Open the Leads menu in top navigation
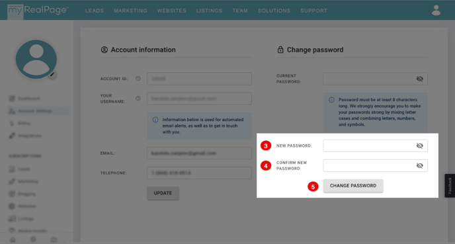 95,11
